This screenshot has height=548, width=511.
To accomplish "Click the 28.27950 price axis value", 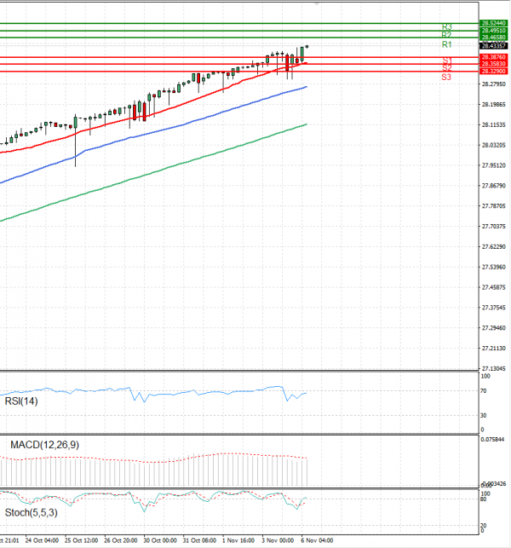I will pos(493,84).
